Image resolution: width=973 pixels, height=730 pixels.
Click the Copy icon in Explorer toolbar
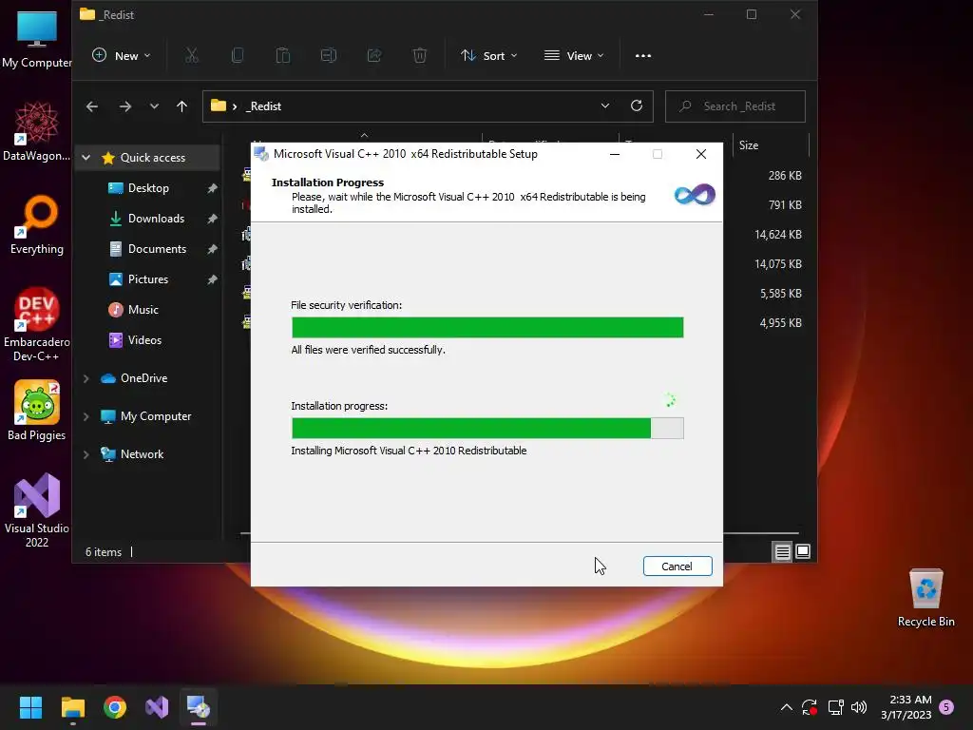pos(237,56)
